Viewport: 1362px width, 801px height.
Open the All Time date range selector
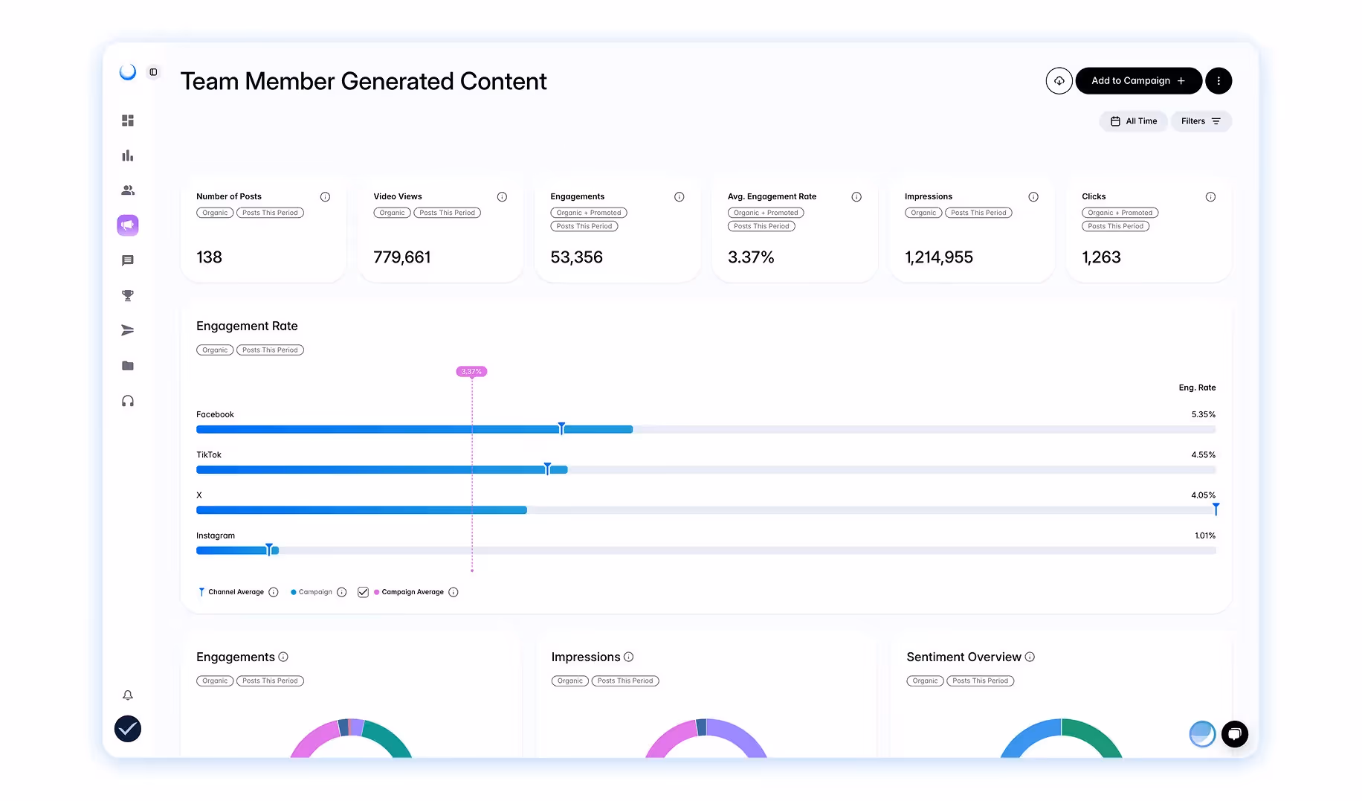1133,120
